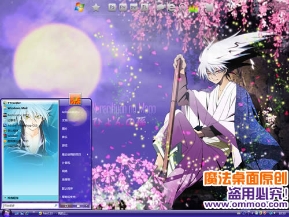Open Internet Explorer from the dock
Viewport: 289px width, 217px height.
point(172,8)
